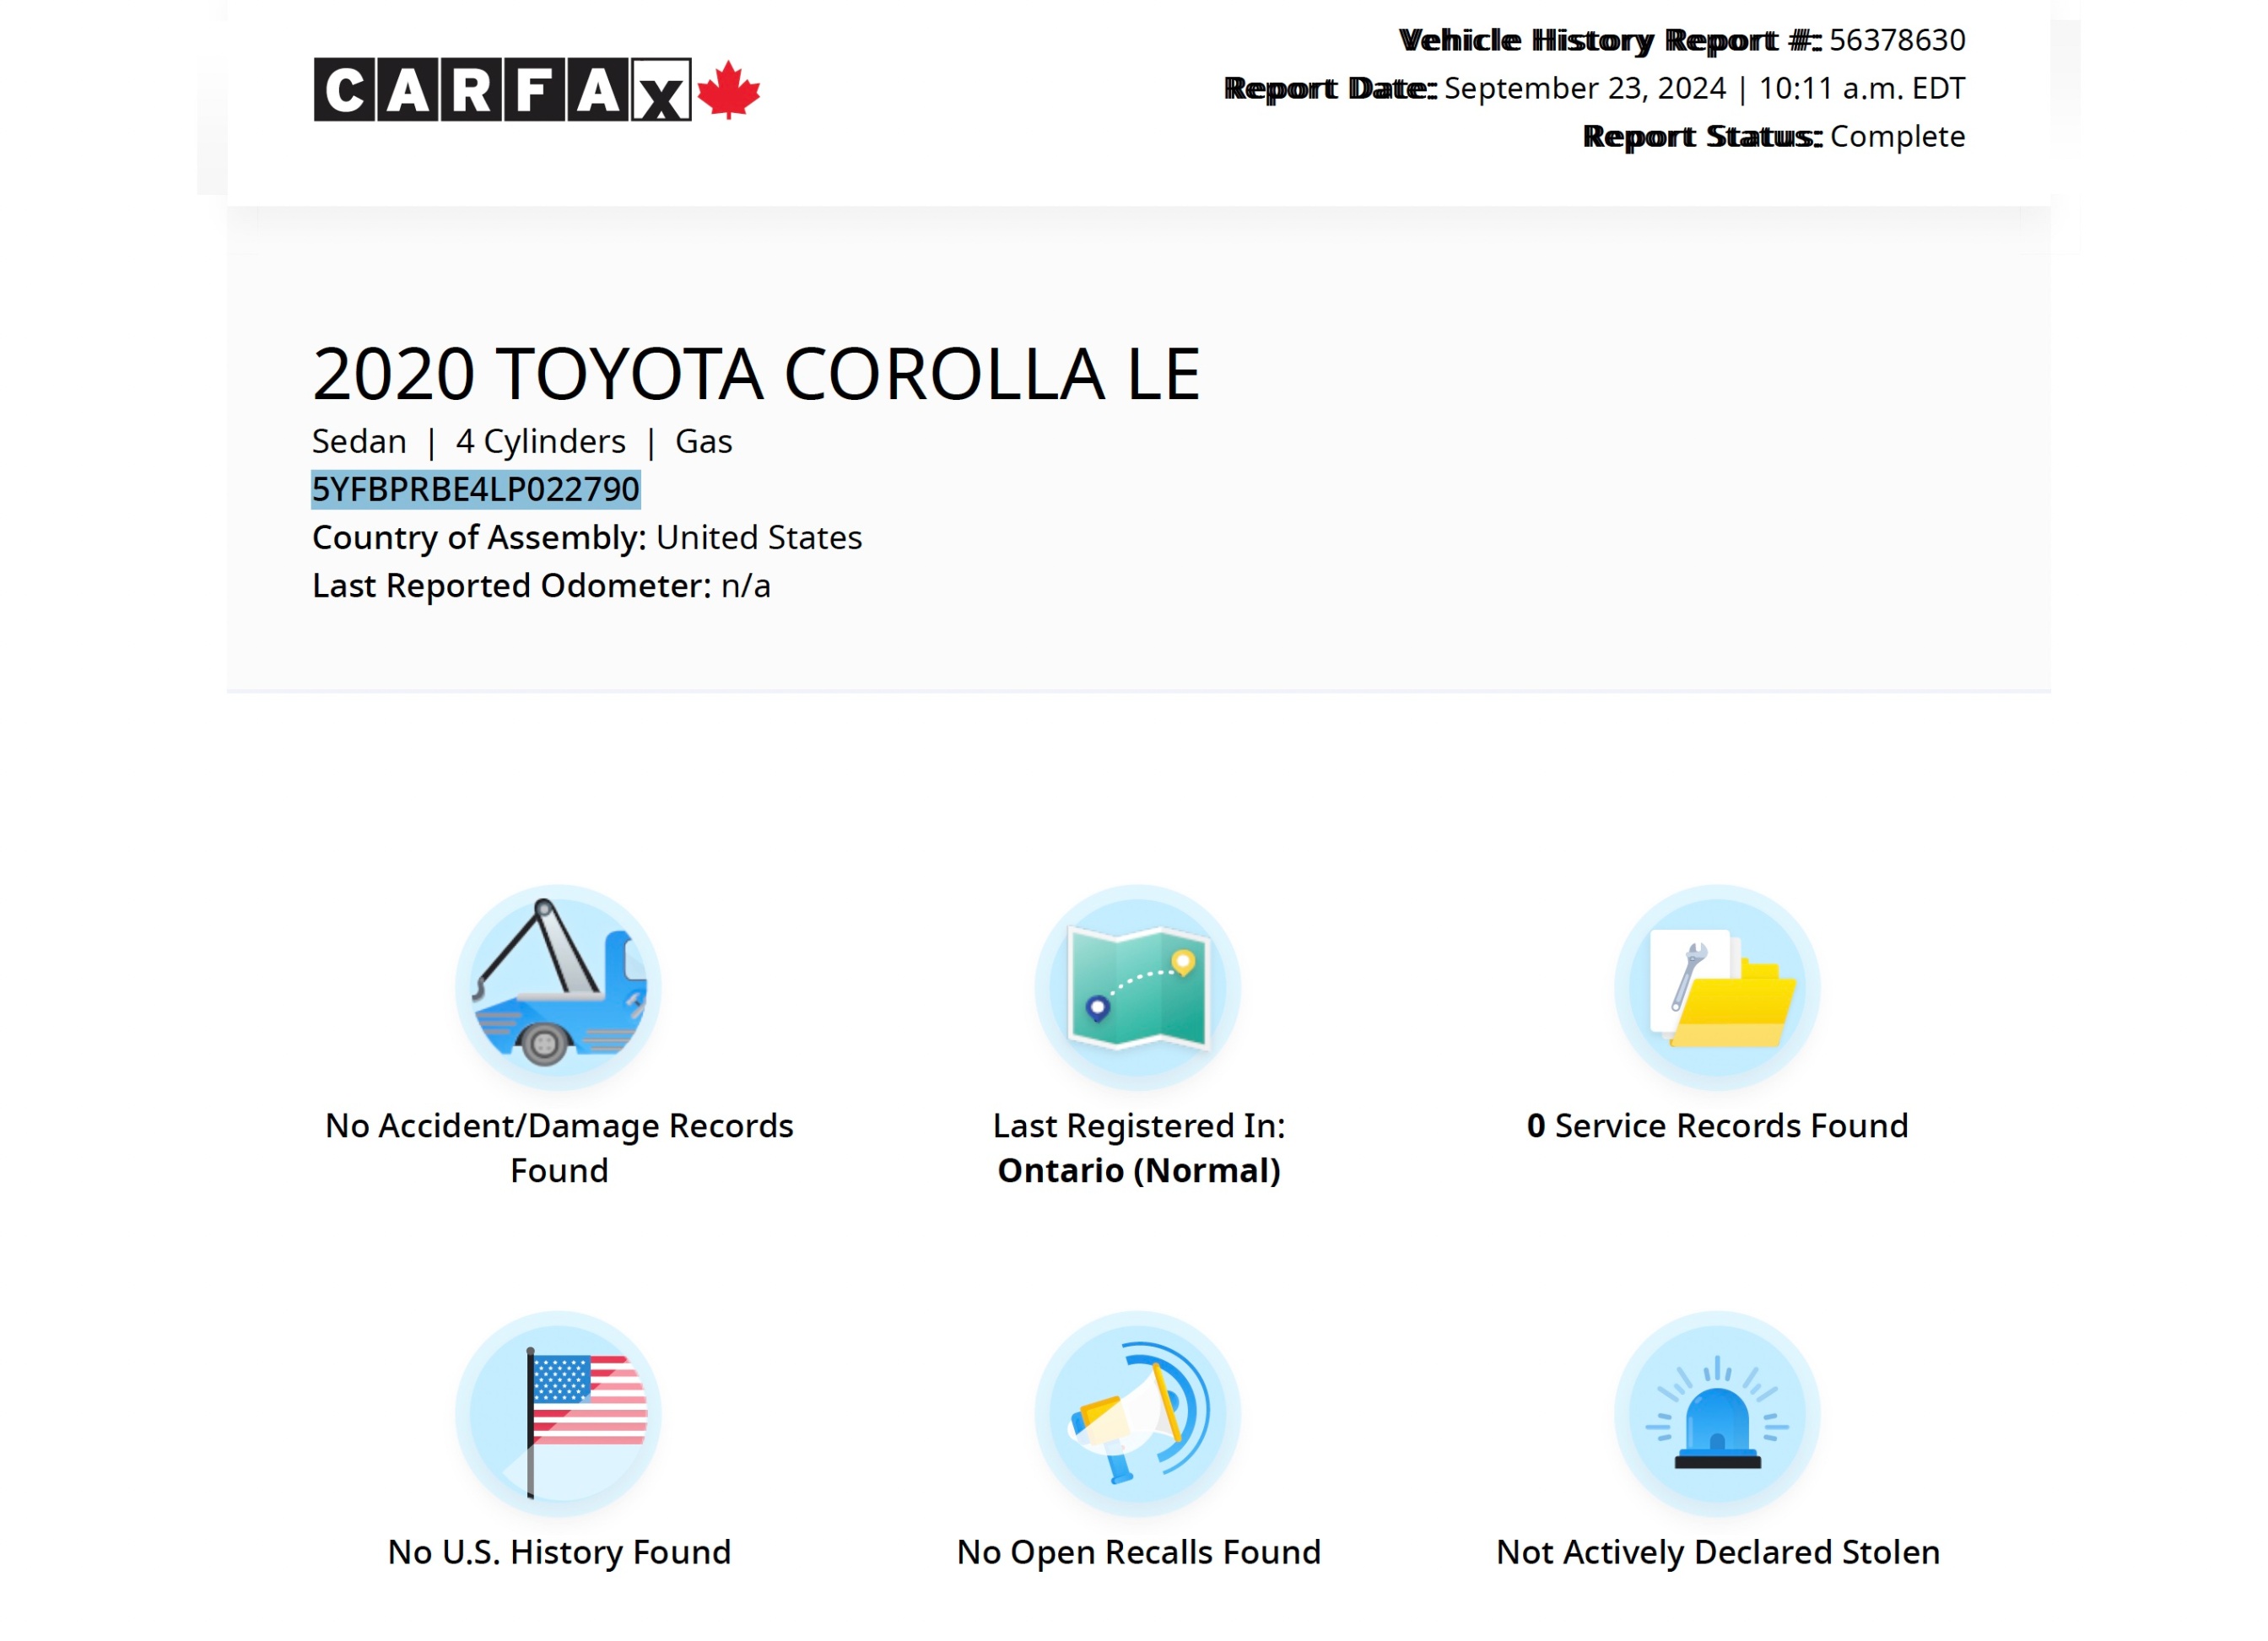Open the map registration location icon
This screenshot has height=1641, width=2268.
(1138, 988)
